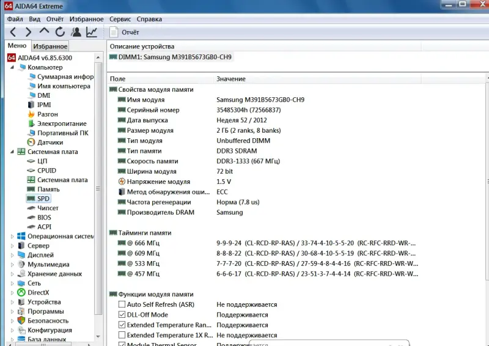This screenshot has width=489, height=346.
Task: Open the graph chart icon in toolbar
Action: tap(92, 32)
